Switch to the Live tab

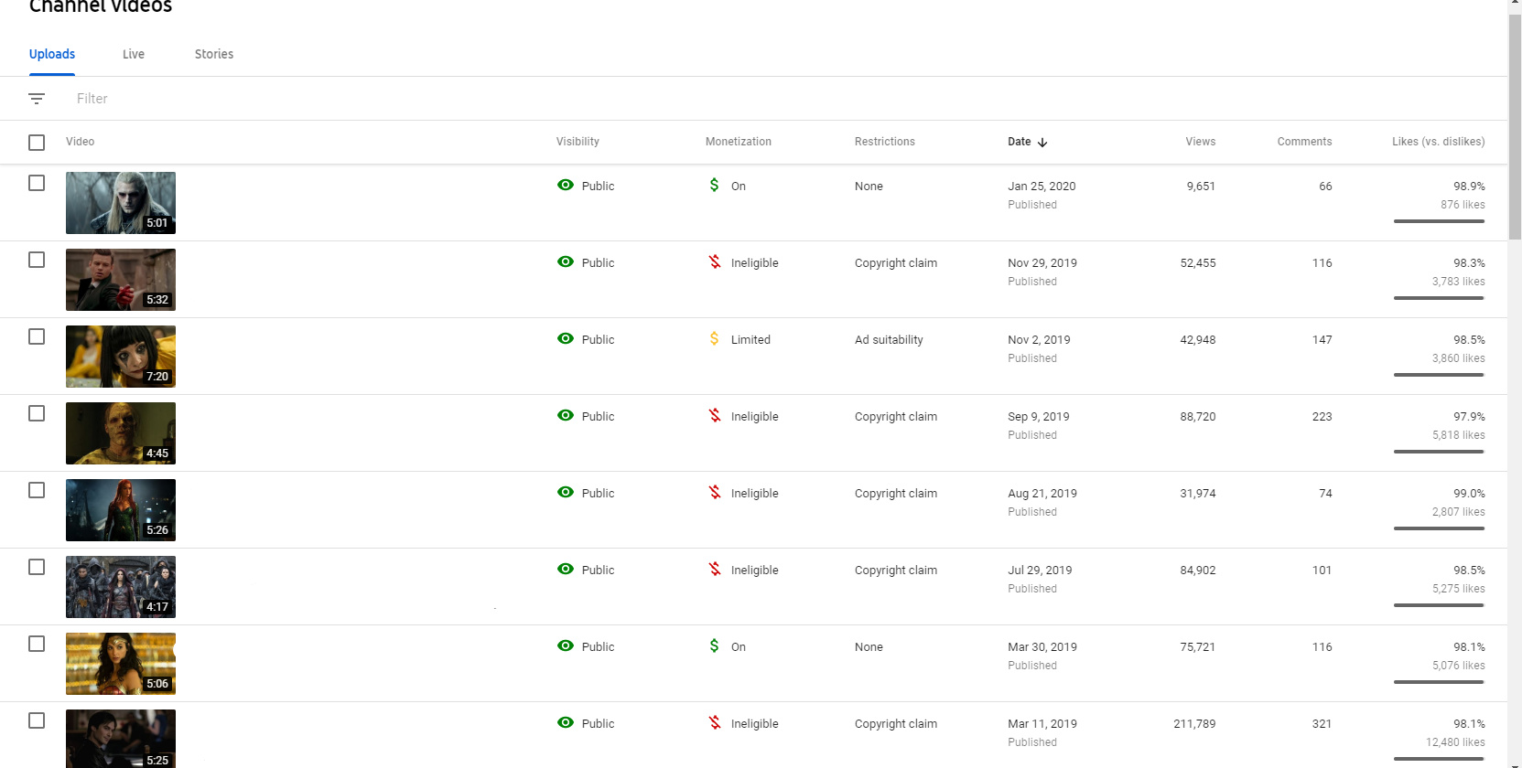[x=134, y=54]
